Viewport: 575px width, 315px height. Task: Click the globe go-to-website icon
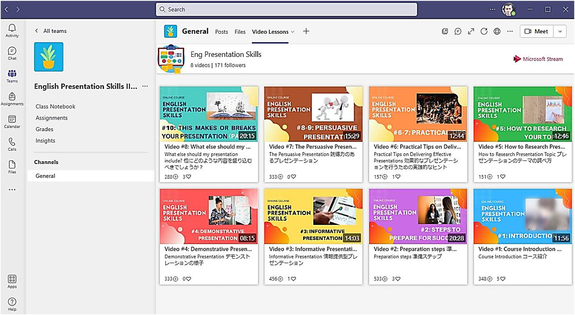tap(497, 31)
